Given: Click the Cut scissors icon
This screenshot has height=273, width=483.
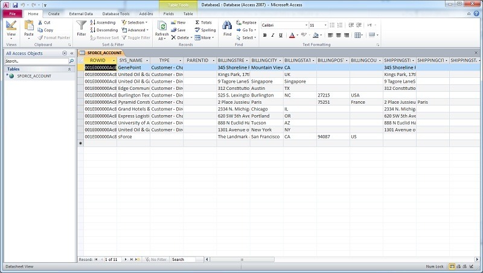Looking at the screenshot, I should pos(43,22).
